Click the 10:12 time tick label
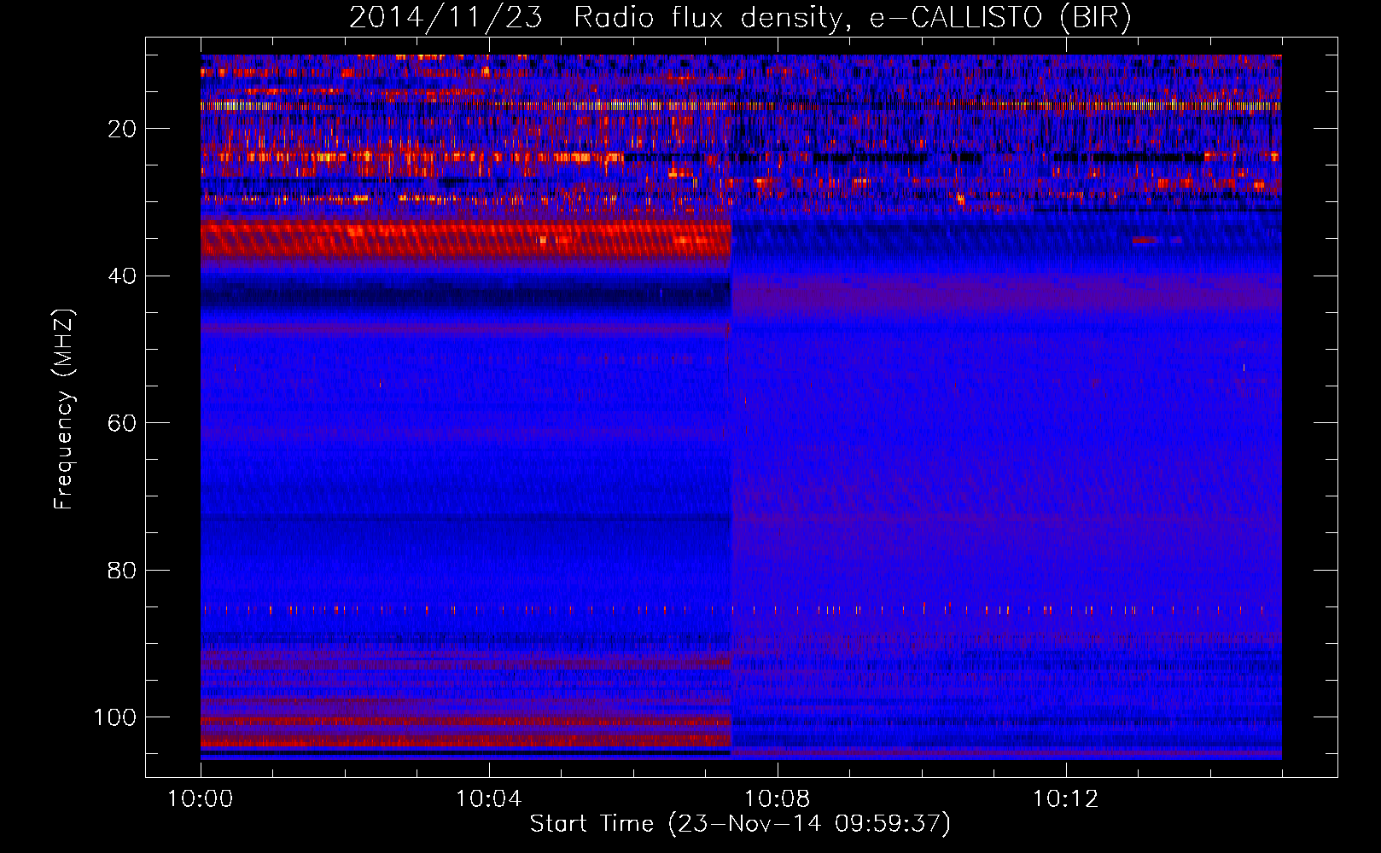This screenshot has height=853, width=1381. [x=1065, y=799]
